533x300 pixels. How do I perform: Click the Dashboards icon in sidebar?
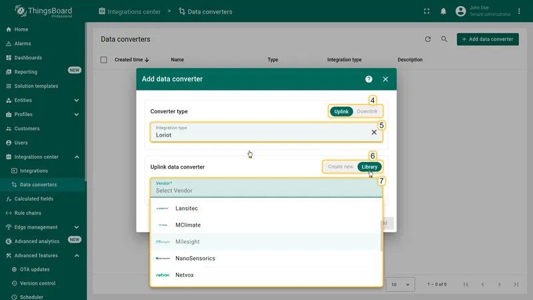[9, 58]
